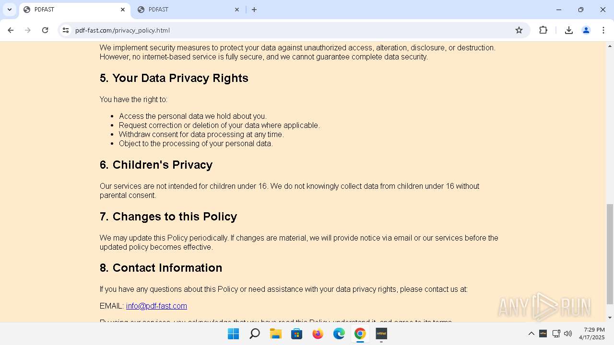The width and height of the screenshot is (614, 345).
Task: Click the forward navigation arrow
Action: (28, 30)
